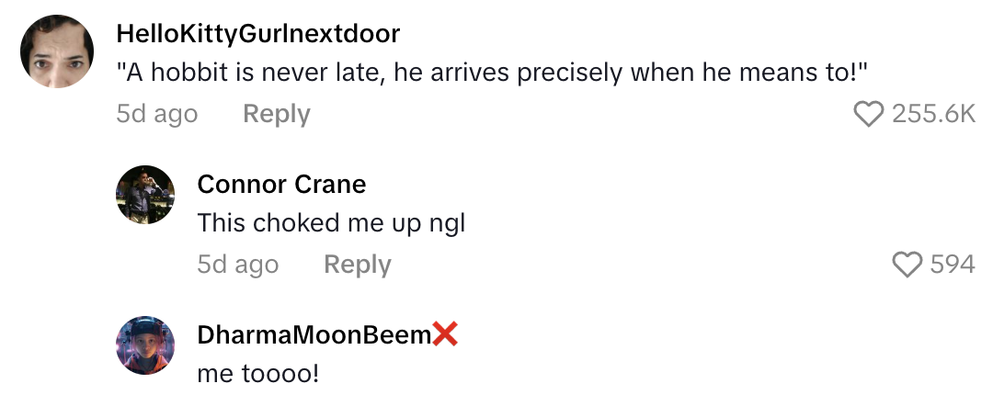
Task: Reply to Connor Crane's comment
Action: (357, 265)
